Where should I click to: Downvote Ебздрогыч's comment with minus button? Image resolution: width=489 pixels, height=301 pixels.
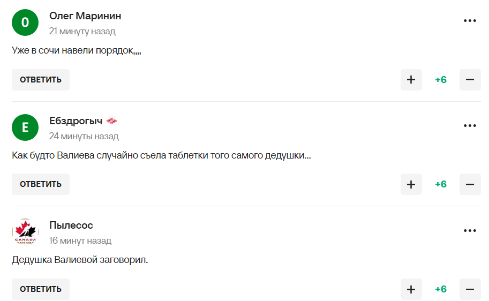point(470,184)
